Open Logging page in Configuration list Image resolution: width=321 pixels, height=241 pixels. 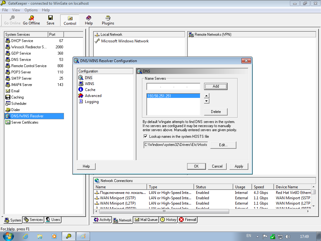pos(89,102)
